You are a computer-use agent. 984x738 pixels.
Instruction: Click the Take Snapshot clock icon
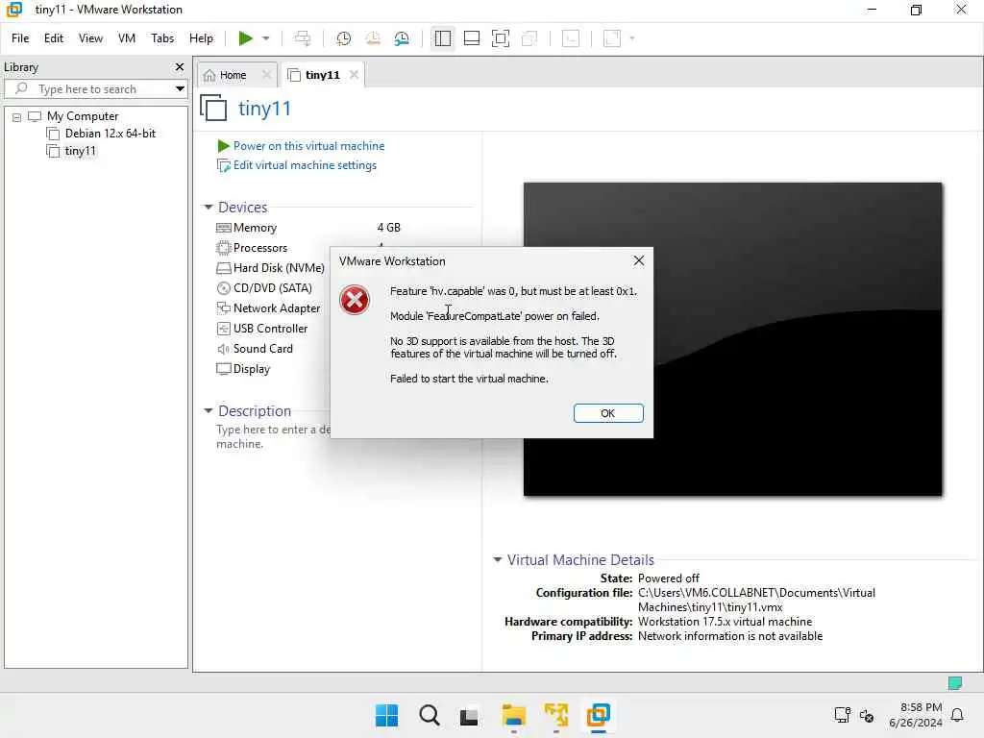343,38
